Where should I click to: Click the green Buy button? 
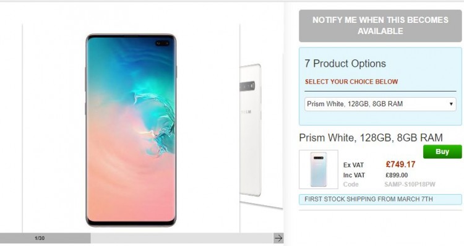tap(442, 151)
